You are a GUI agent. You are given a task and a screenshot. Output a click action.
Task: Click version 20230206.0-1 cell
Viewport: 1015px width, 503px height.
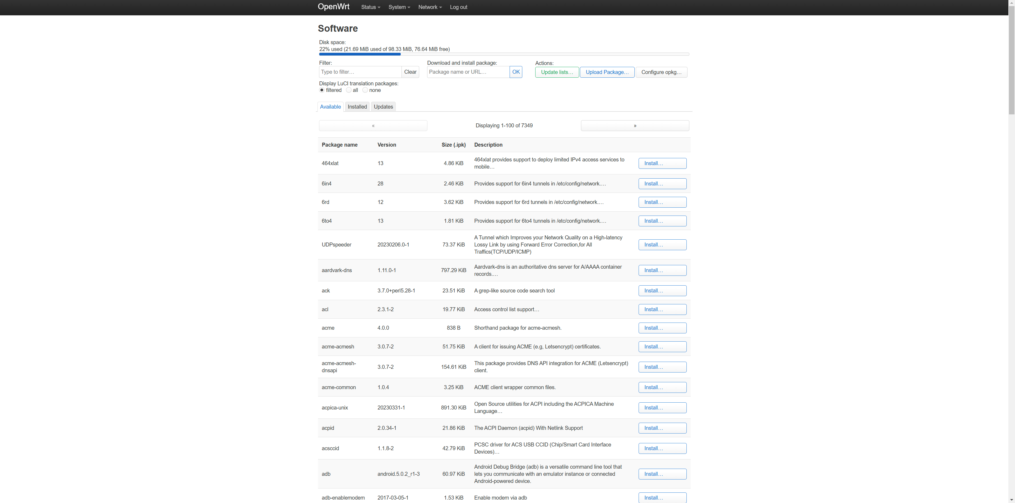click(x=393, y=245)
